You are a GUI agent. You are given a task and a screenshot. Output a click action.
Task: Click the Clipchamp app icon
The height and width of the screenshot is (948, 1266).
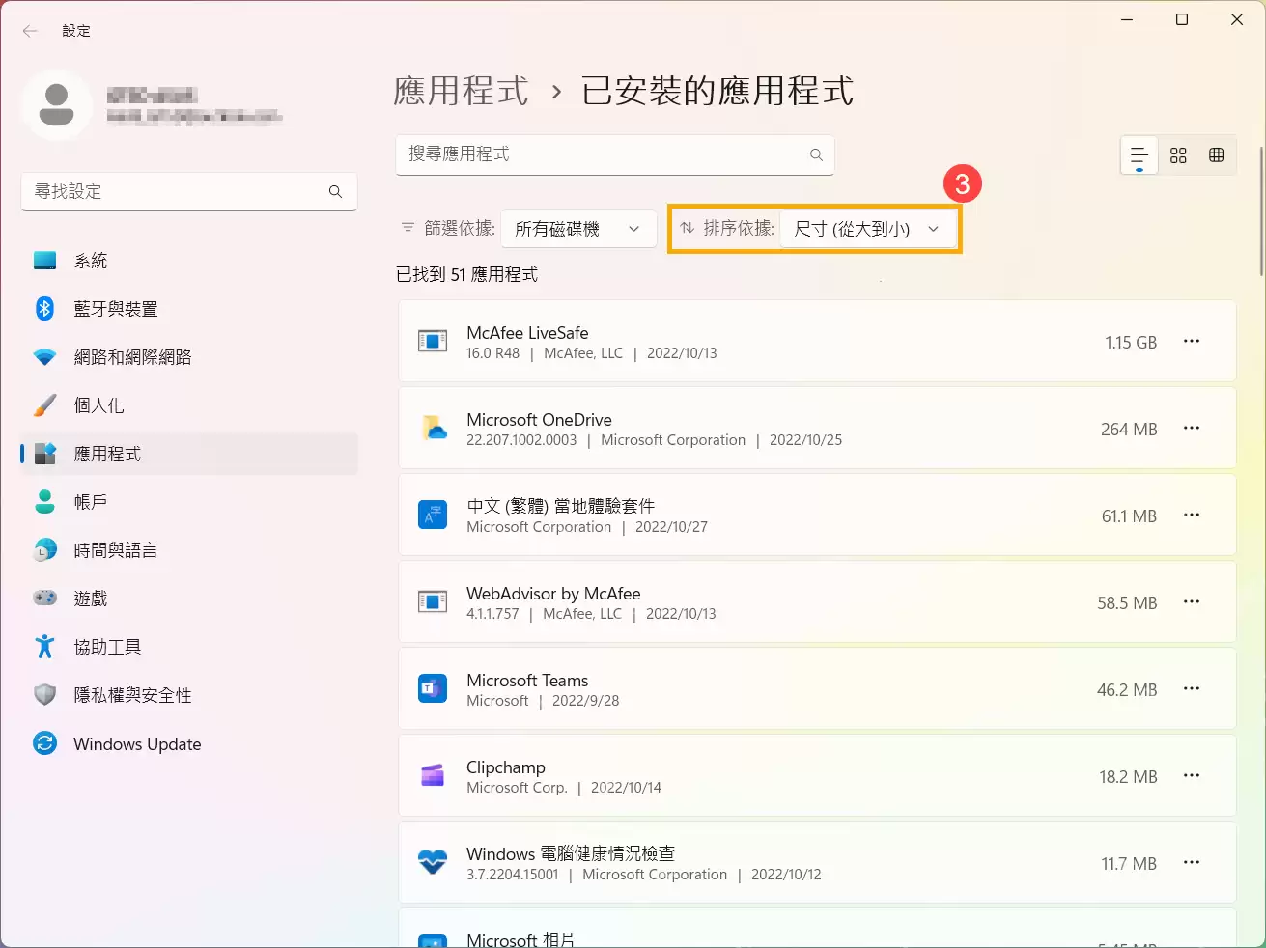(433, 775)
